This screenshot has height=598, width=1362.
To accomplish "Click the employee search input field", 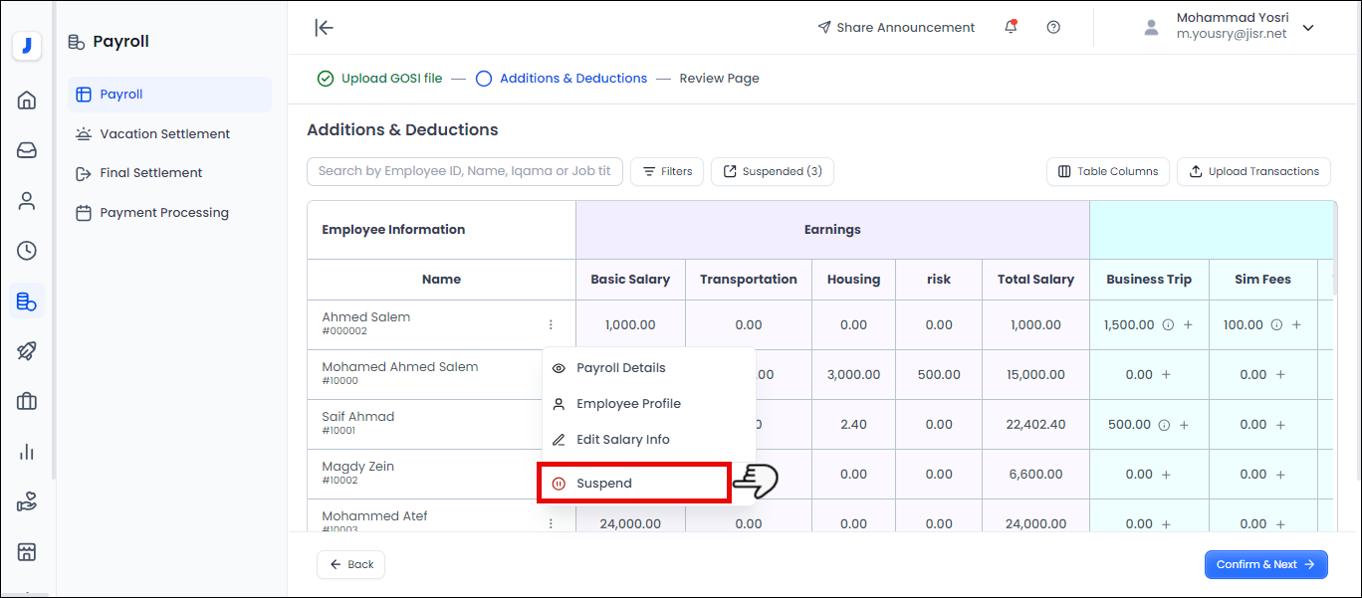I will tap(464, 171).
